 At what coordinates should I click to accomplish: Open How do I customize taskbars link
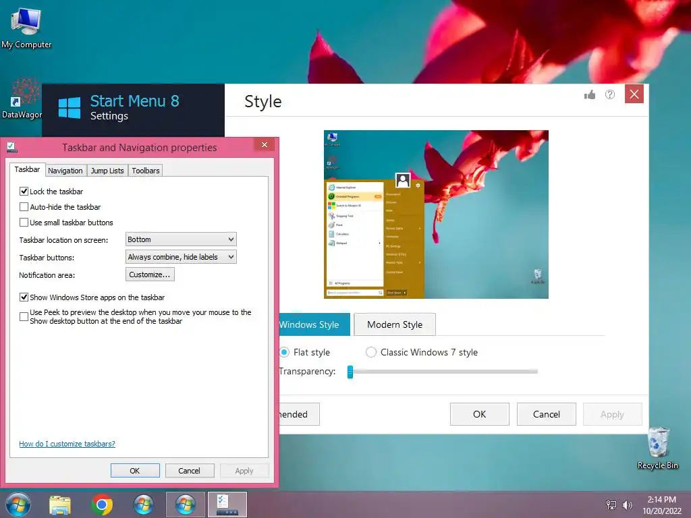[x=67, y=444]
